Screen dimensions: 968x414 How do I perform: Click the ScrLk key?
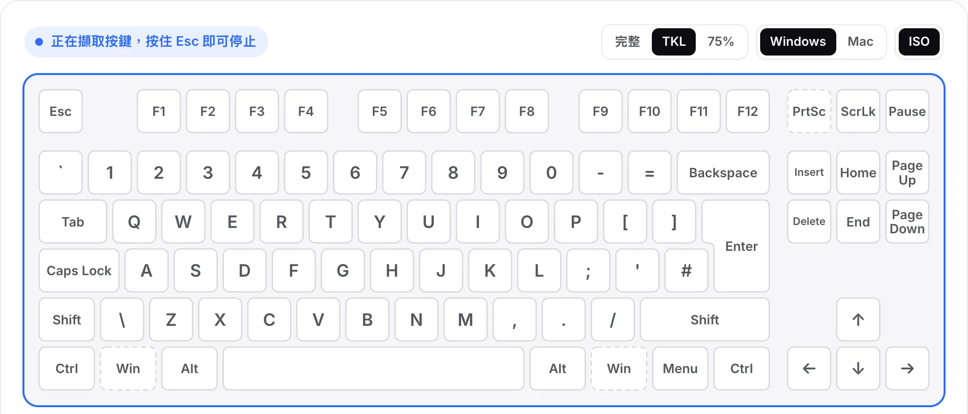[x=858, y=111]
